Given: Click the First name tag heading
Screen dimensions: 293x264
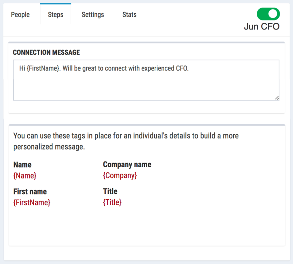Looking at the screenshot, I should pos(30,192).
